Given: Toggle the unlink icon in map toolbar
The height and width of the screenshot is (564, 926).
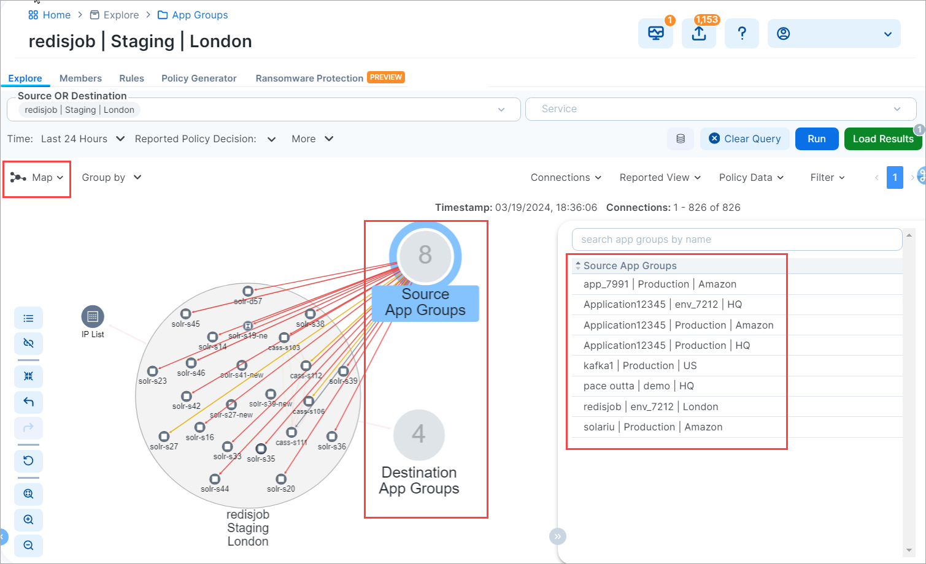Looking at the screenshot, I should click(28, 343).
